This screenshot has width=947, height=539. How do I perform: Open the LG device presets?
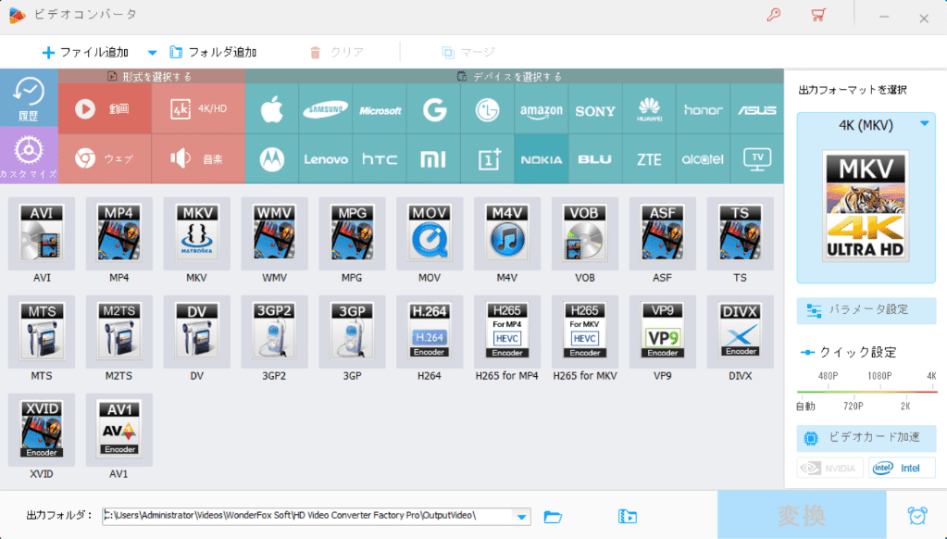coord(488,109)
